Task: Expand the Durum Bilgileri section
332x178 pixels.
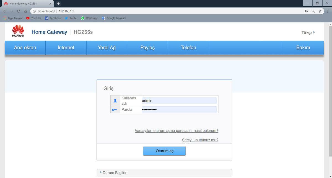Action: [x=115, y=173]
